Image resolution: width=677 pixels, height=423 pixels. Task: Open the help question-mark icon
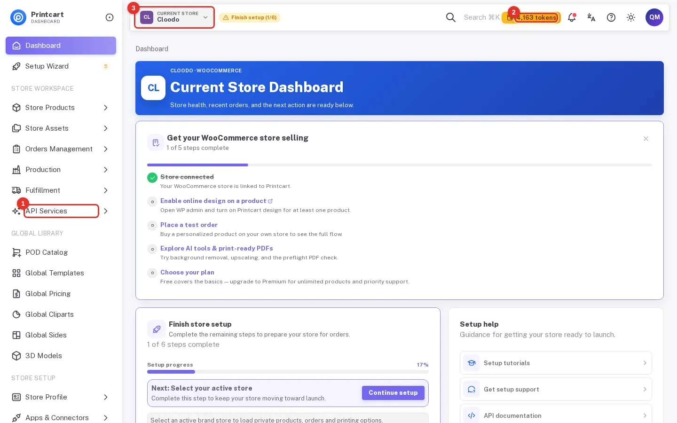611,17
